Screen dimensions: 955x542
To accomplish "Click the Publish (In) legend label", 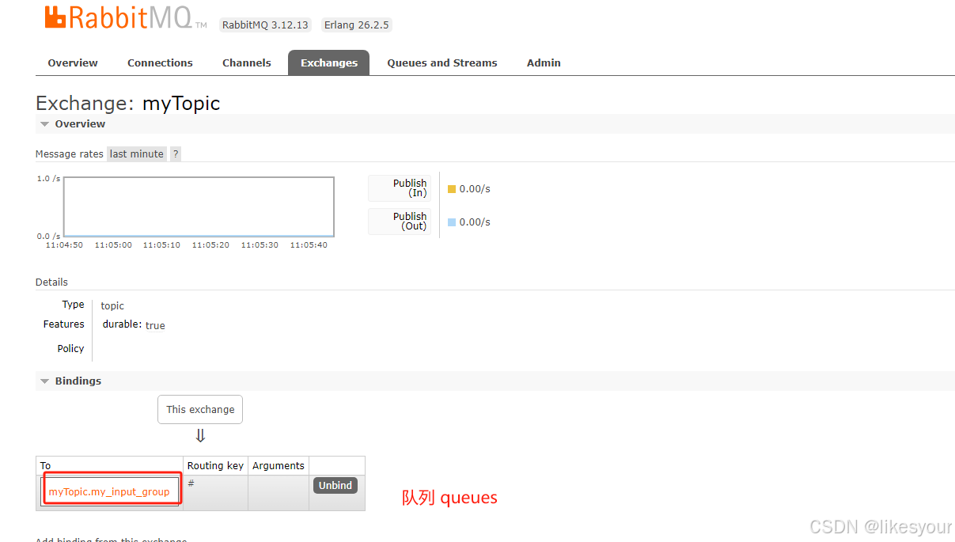I will [x=400, y=188].
